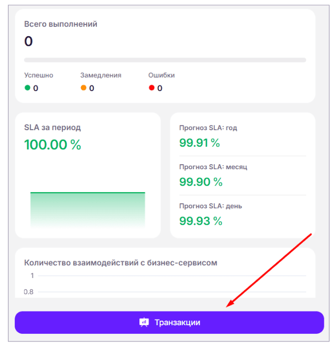Select the Прогноз SLA: месяц value 99.90 %
Screen dimensions: 334x344
(x=201, y=182)
